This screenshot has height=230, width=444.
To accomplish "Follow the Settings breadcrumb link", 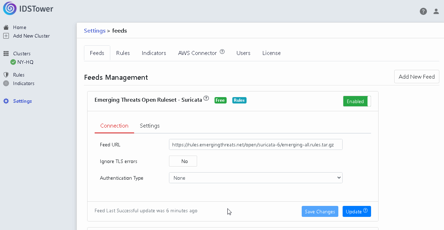I will (x=95, y=30).
